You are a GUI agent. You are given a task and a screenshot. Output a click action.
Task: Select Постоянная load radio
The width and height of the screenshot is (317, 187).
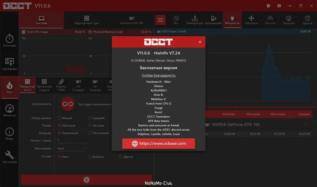click(90, 133)
